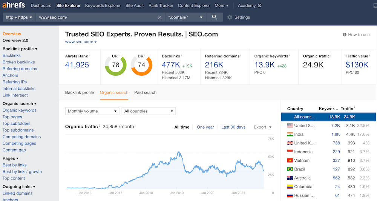
Task: Click the 41,925 Ahrefs Rank value
Action: point(77,65)
